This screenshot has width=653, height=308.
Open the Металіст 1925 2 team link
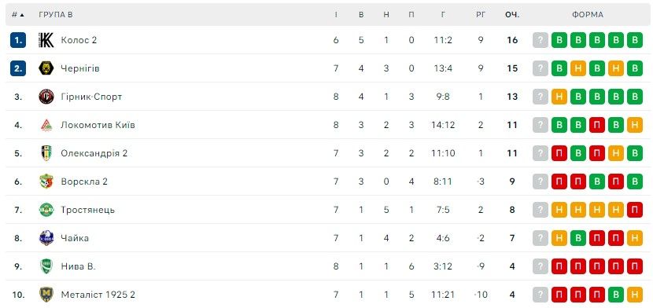coord(98,295)
